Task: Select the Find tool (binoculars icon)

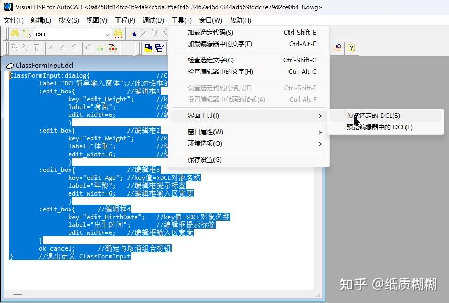Action: 14,33
